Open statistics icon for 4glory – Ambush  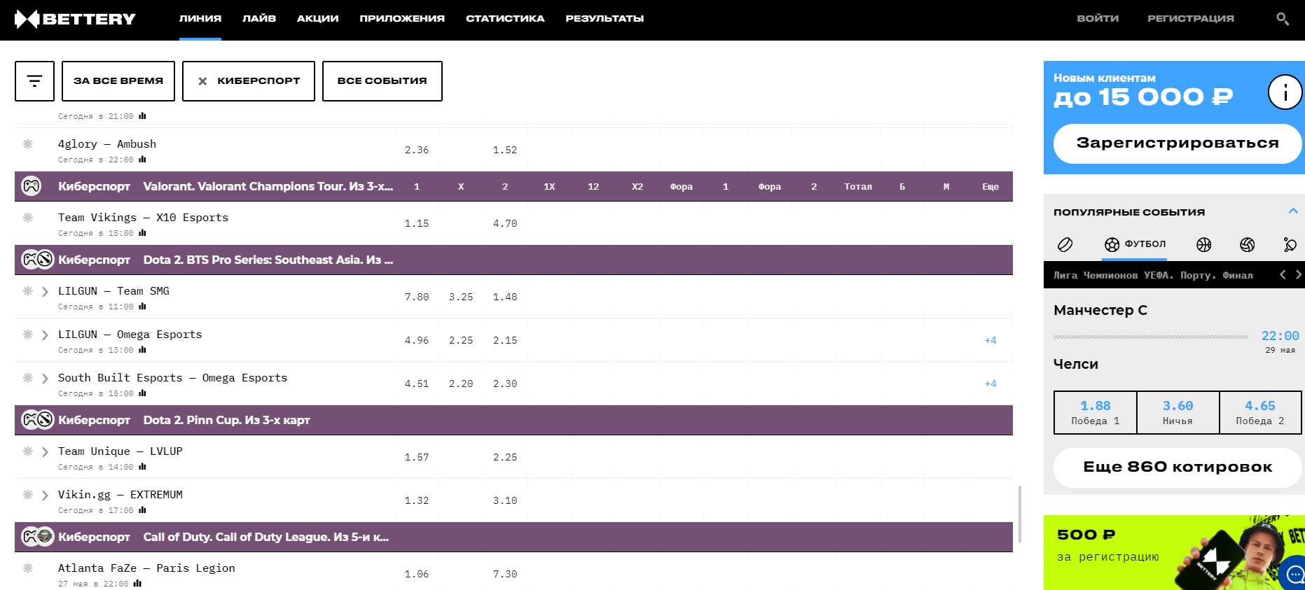pos(143,160)
